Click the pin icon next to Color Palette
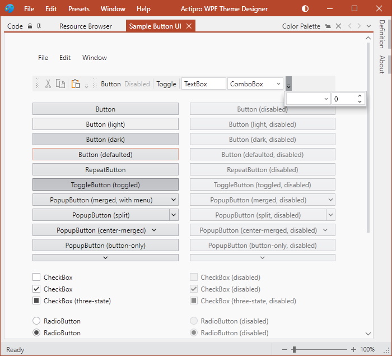The image size is (392, 356). coord(328,26)
